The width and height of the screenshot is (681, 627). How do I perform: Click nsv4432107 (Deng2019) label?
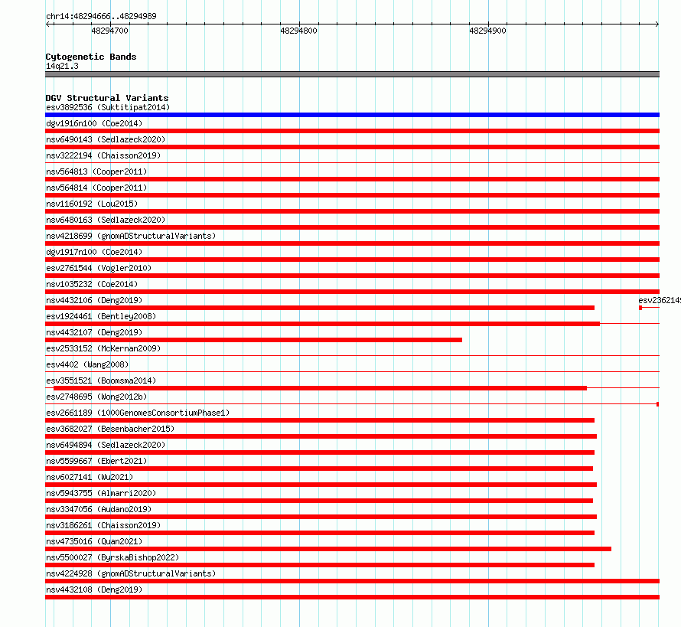[x=94, y=332]
